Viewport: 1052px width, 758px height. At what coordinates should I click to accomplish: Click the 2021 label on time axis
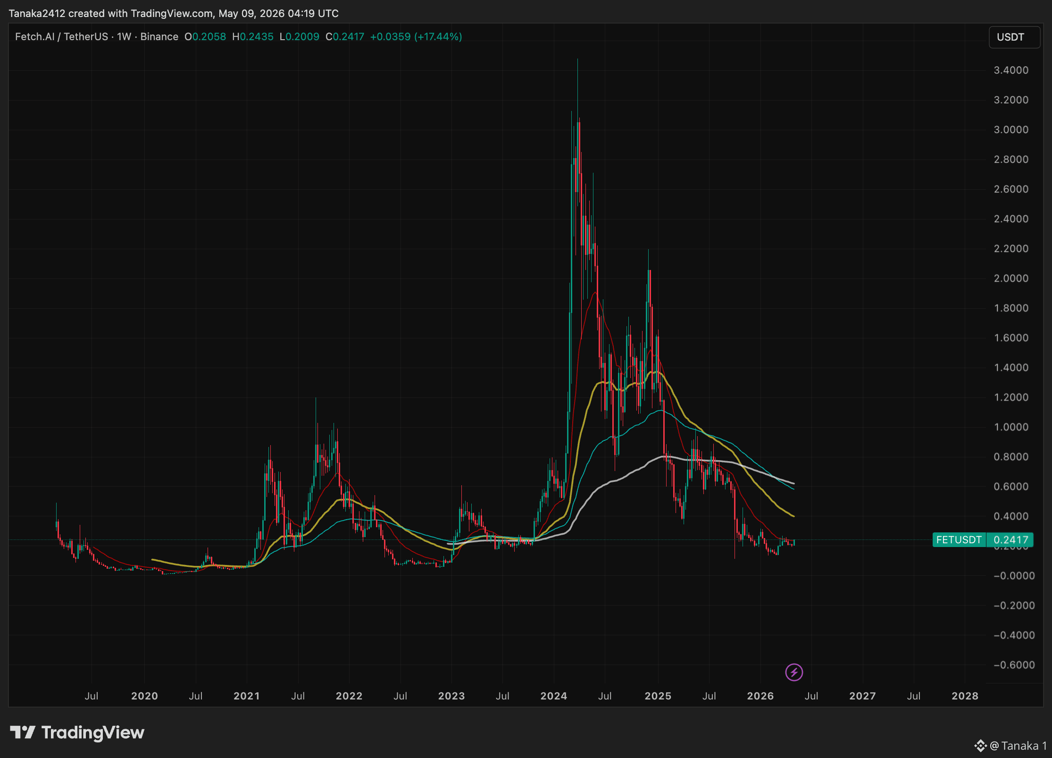click(247, 696)
